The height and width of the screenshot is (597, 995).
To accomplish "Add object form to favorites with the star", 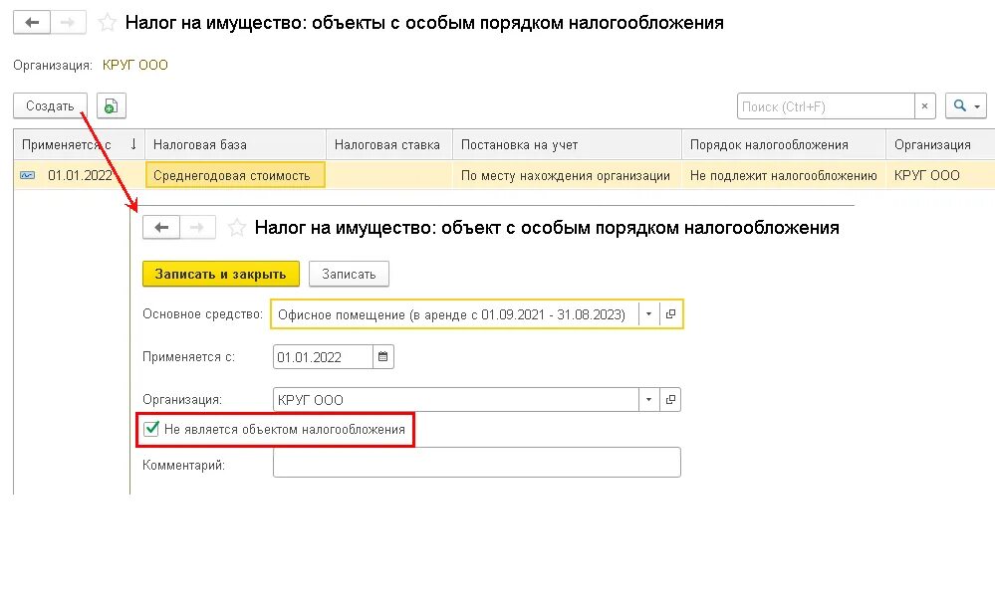I will click(237, 228).
